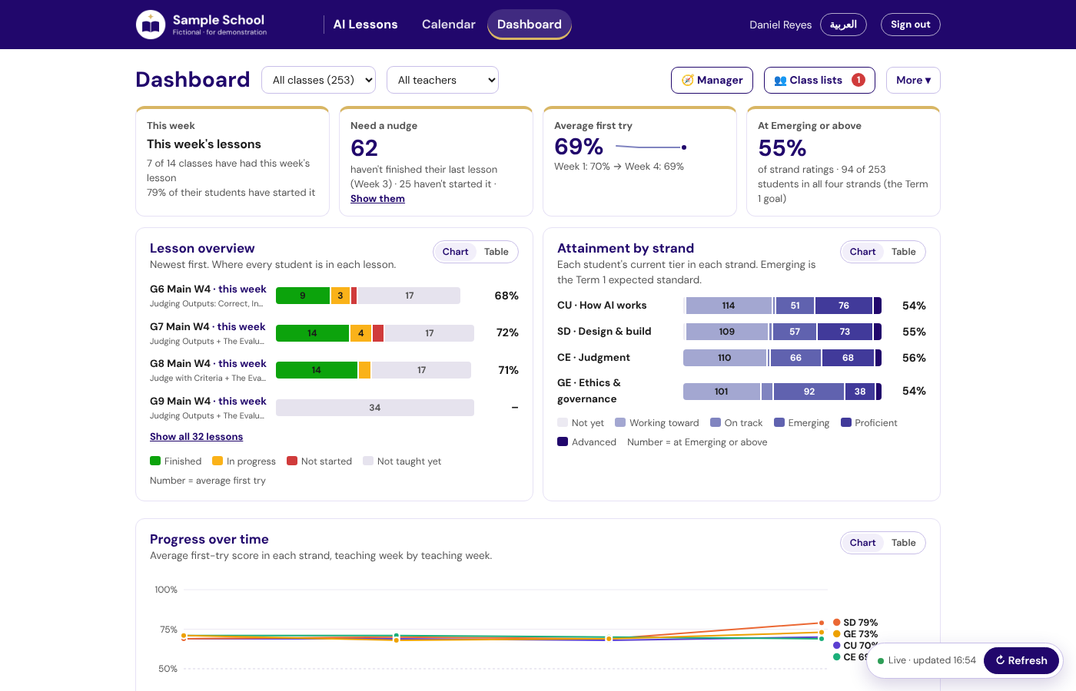The width and height of the screenshot is (1076, 691).
Task: Open the All teachers dropdown
Action: pyautogui.click(x=443, y=80)
